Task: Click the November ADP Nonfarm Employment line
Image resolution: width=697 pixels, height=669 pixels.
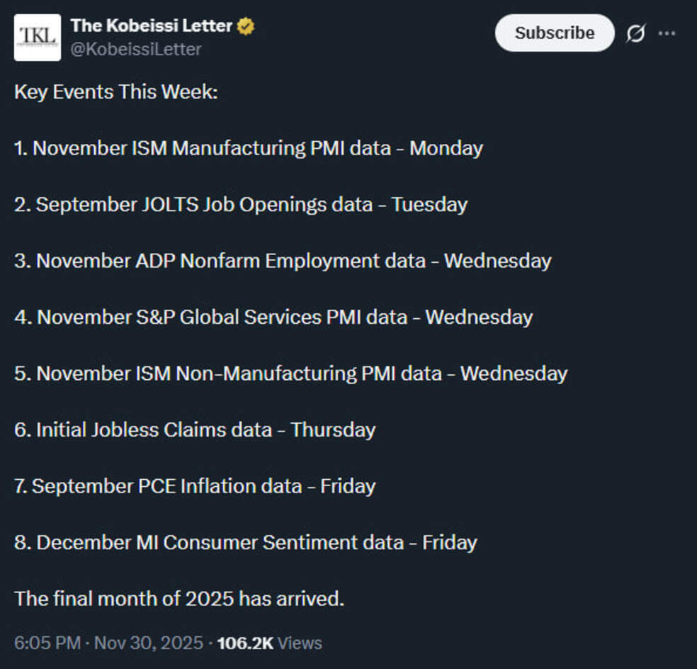Action: click(x=283, y=261)
